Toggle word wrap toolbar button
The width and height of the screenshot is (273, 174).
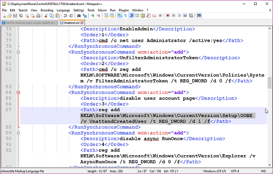click(x=119, y=16)
